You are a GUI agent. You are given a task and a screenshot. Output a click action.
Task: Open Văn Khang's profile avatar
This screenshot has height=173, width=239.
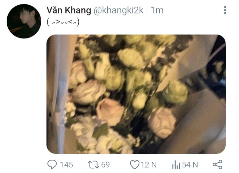pos(24,21)
